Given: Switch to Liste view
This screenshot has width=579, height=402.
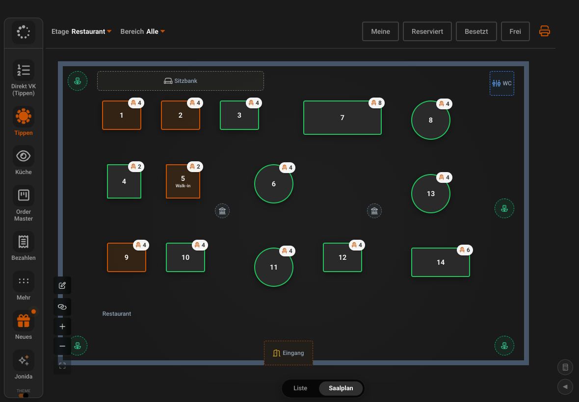Looking at the screenshot, I should pos(300,388).
